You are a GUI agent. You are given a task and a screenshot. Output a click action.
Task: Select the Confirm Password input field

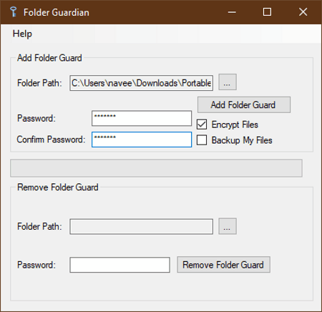[142, 140]
